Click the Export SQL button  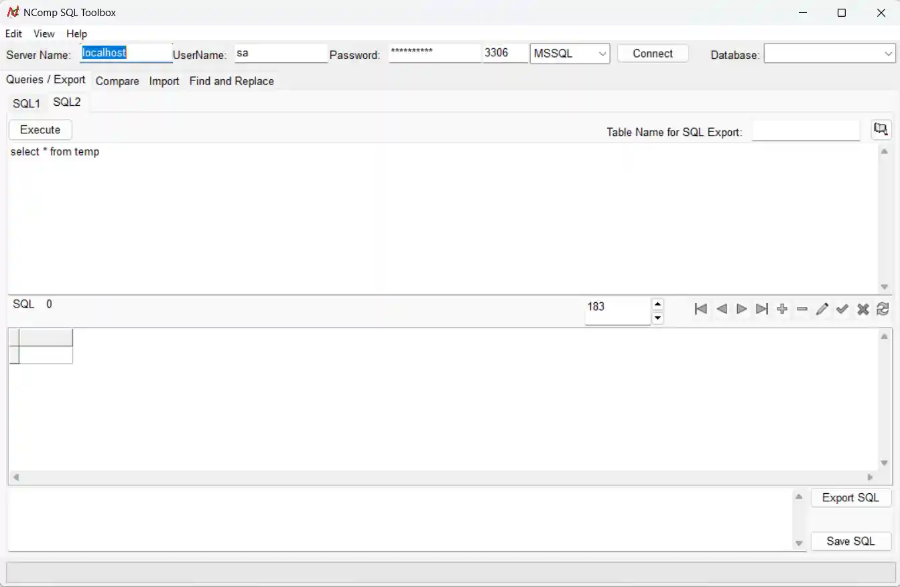coord(850,498)
